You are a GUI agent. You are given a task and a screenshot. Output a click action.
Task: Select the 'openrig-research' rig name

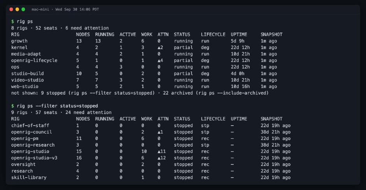tap(33, 145)
